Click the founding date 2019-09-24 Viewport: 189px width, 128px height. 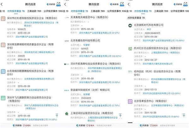(24, 33)
